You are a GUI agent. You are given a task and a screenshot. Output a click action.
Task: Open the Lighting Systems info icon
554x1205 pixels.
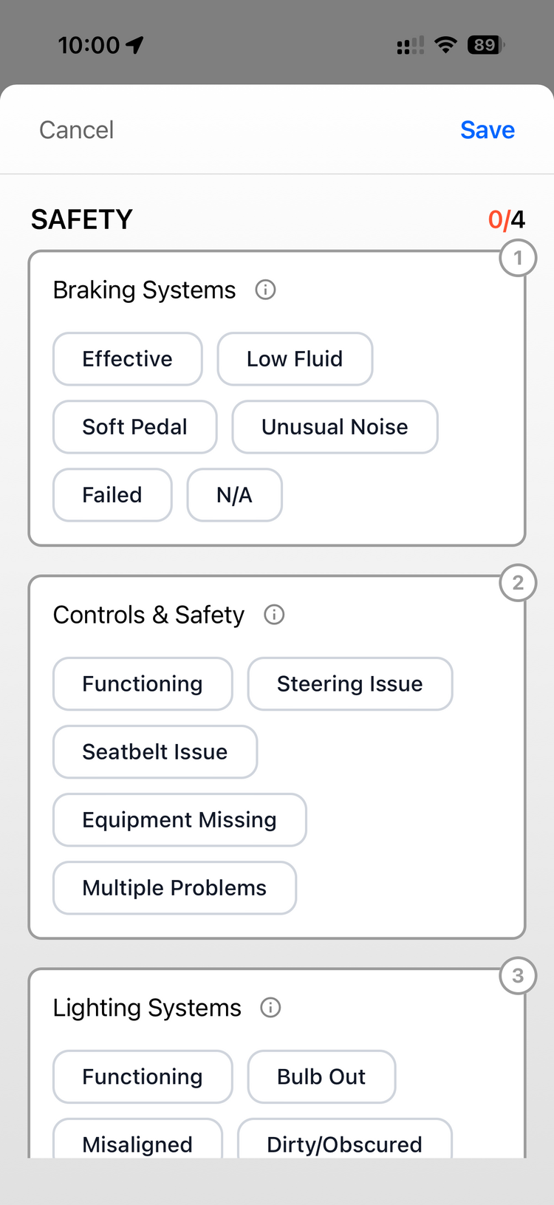click(x=270, y=1008)
